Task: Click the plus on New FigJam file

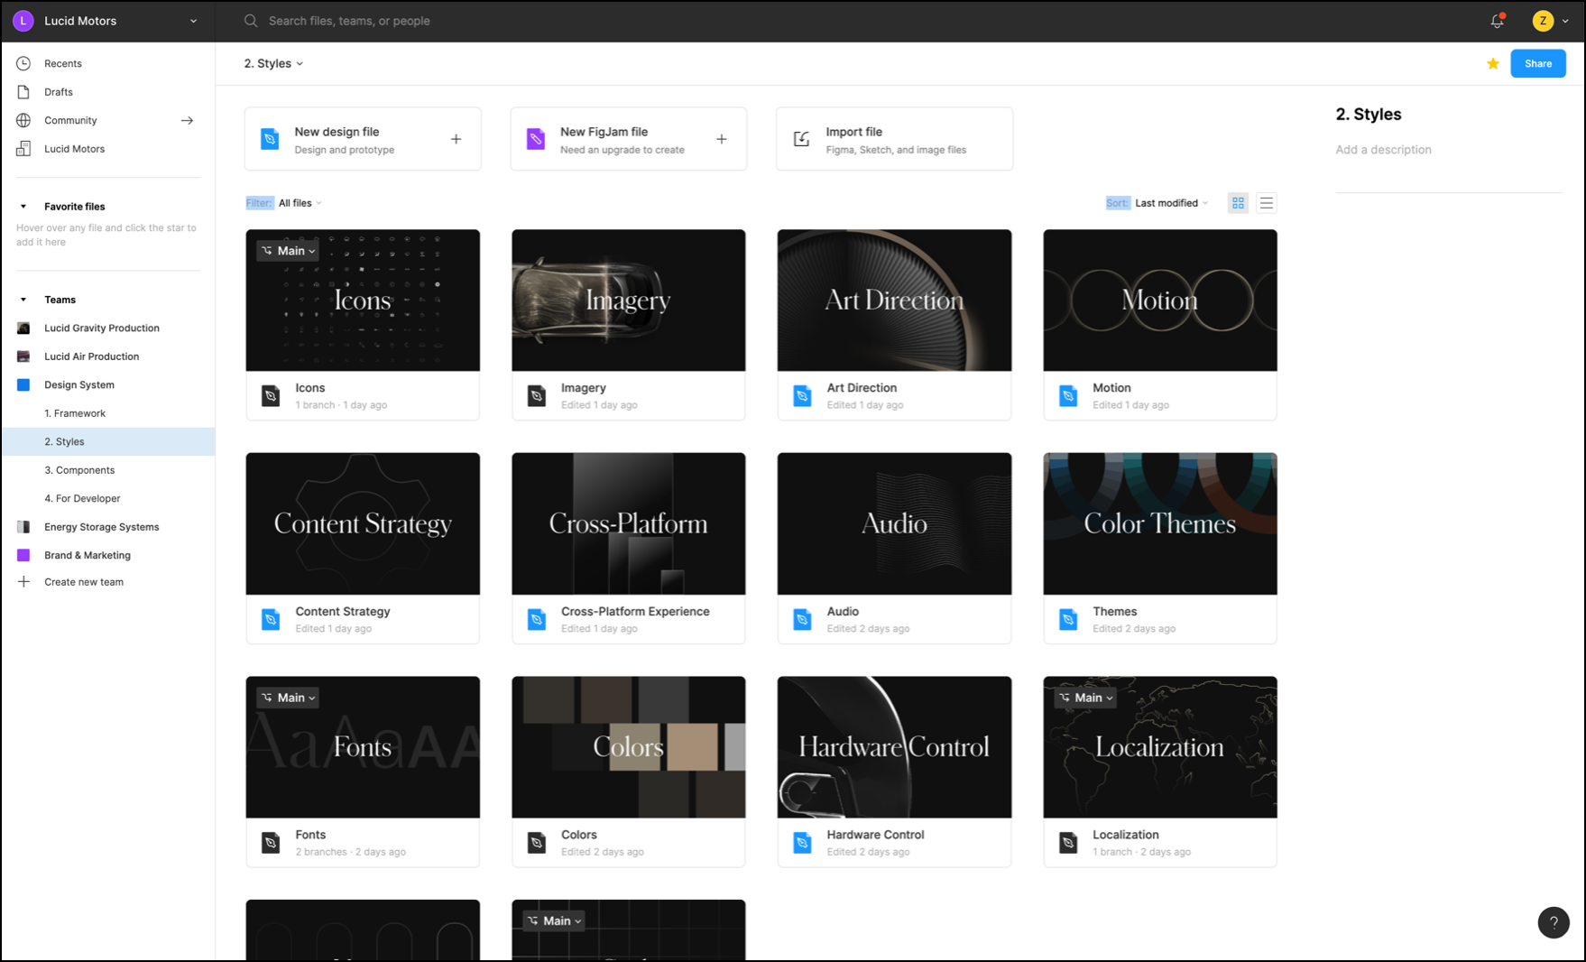Action: point(722,139)
